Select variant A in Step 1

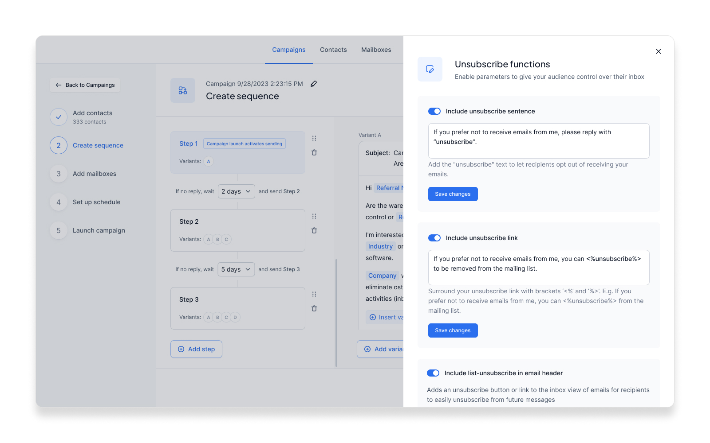(x=209, y=161)
